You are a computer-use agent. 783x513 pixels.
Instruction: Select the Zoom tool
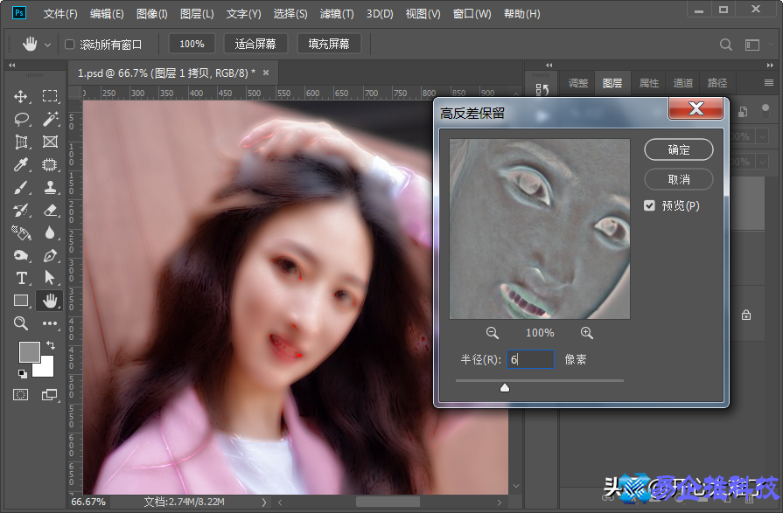[x=19, y=323]
